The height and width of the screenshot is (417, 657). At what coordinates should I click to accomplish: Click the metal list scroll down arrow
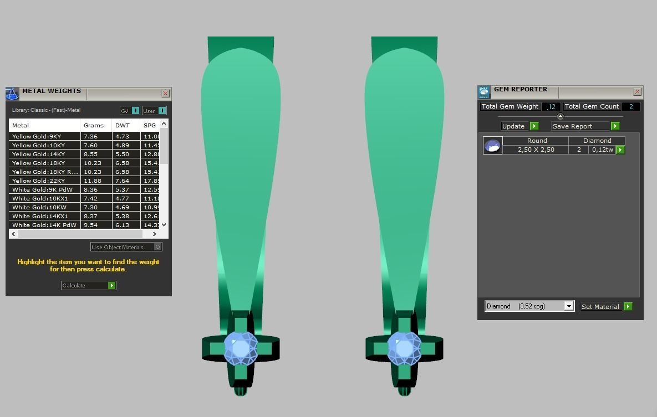click(164, 225)
